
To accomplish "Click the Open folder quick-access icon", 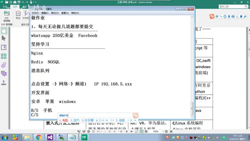I will click(x=7, y=2).
